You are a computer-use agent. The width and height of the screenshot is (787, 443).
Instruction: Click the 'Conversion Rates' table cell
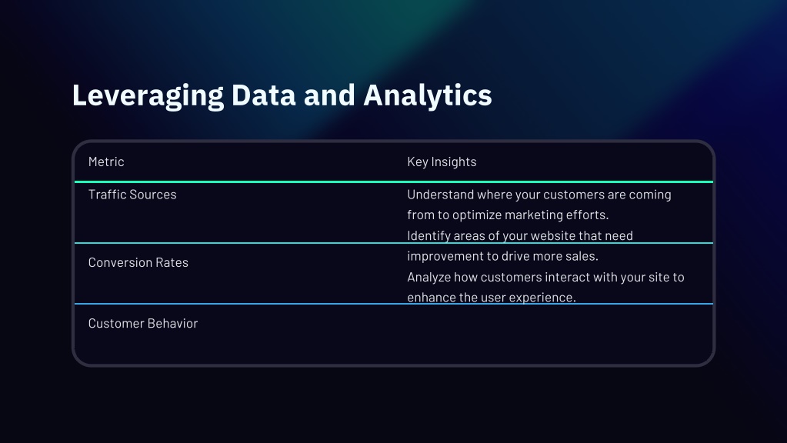pyautogui.click(x=138, y=262)
